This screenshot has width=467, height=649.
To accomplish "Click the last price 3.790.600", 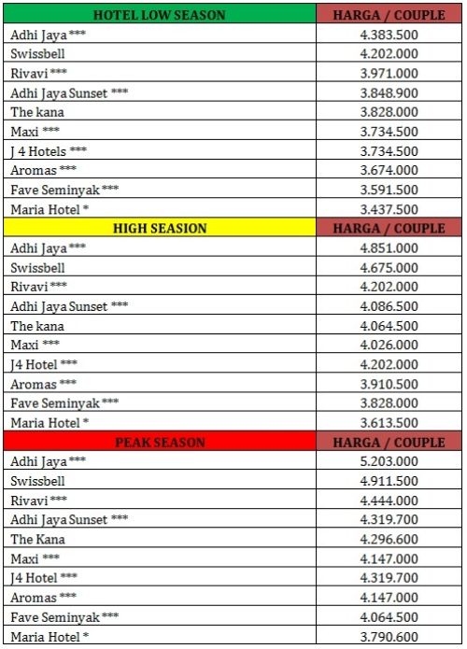I will (389, 637).
